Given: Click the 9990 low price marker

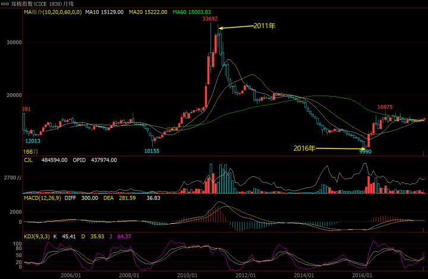Looking at the screenshot, I should pos(366,151).
